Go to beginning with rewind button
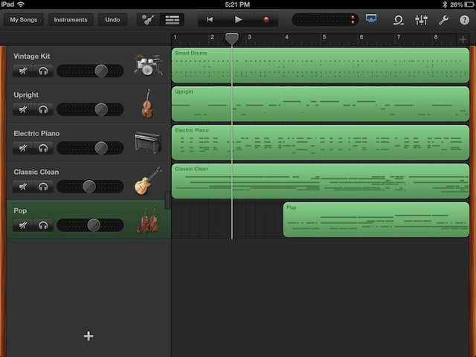 click(210, 20)
